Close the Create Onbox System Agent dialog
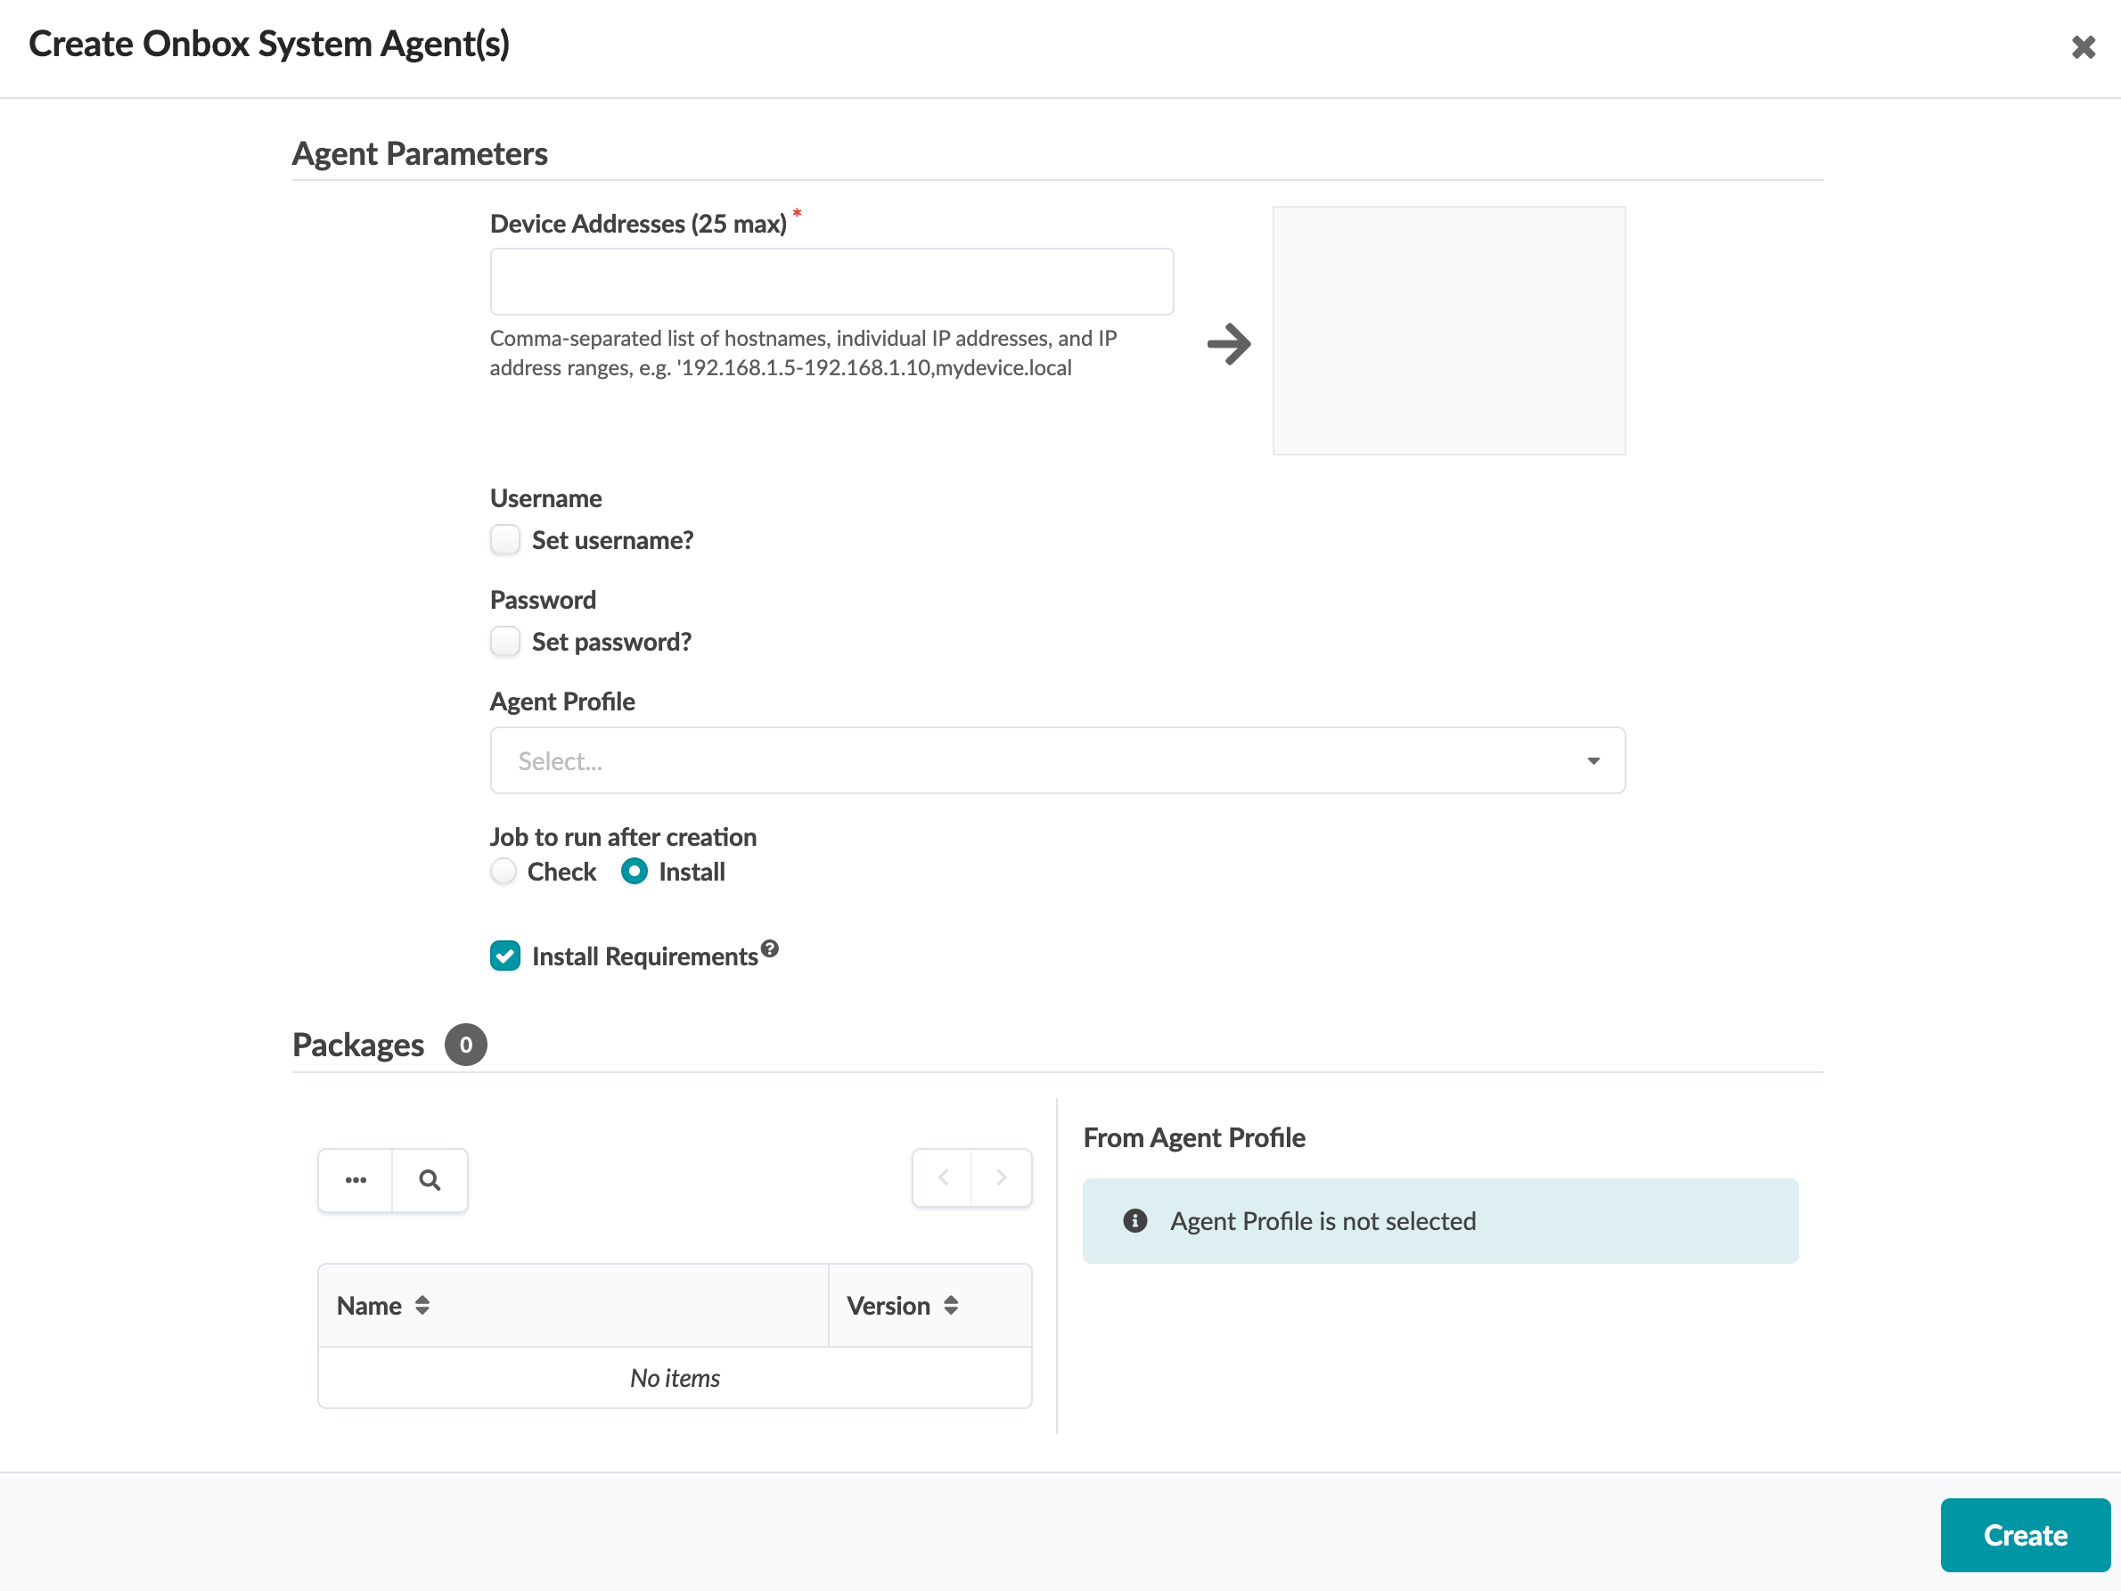Viewport: 2121px width, 1591px height. (2083, 47)
